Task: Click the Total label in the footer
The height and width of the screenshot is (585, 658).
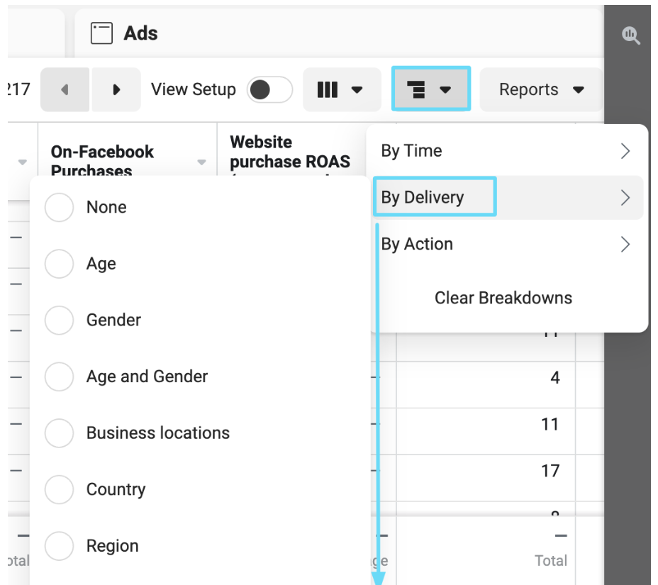Action: click(x=550, y=561)
